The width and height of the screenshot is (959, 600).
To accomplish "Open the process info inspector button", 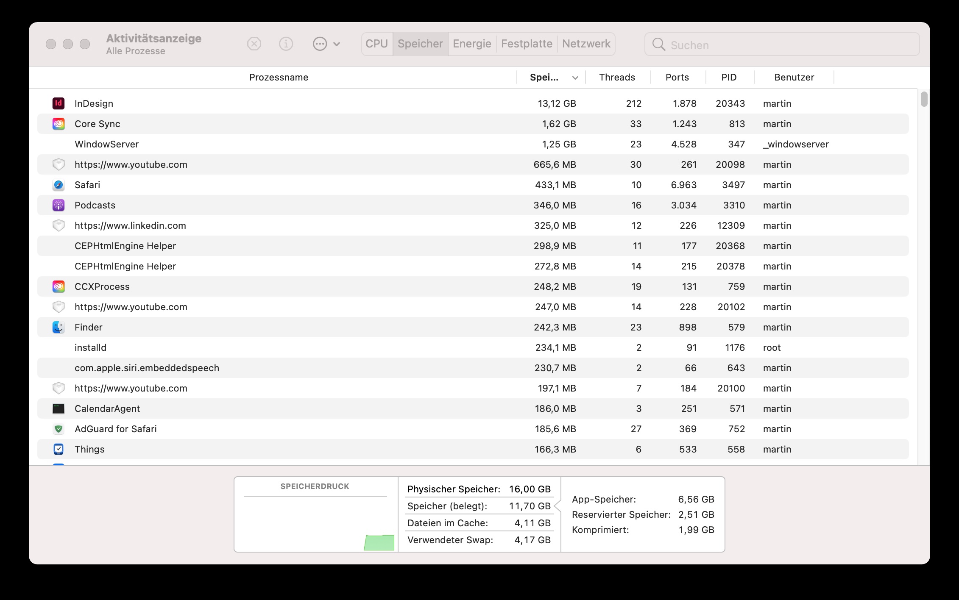I will [286, 44].
